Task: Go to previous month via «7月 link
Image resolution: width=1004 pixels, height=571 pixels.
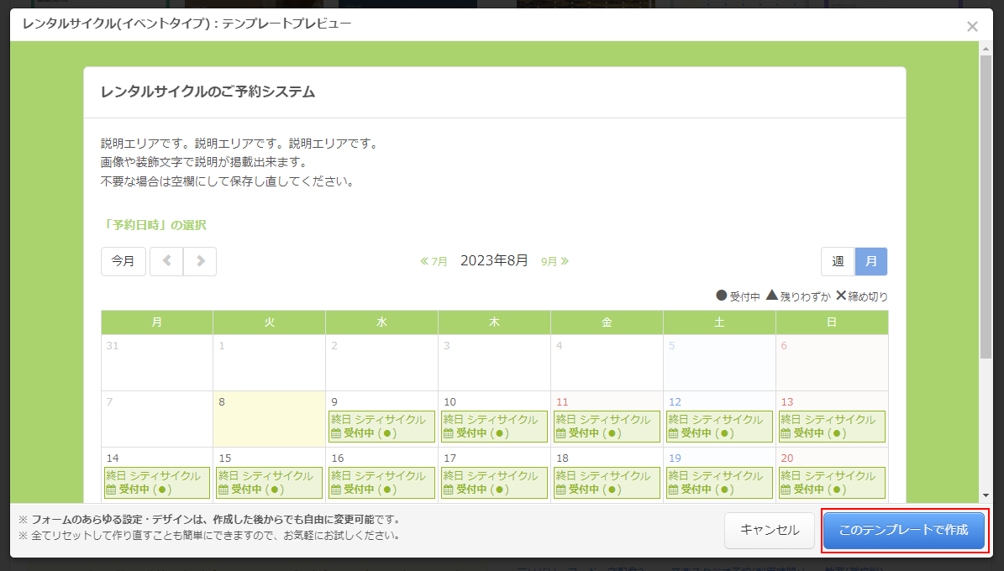Action: click(434, 261)
